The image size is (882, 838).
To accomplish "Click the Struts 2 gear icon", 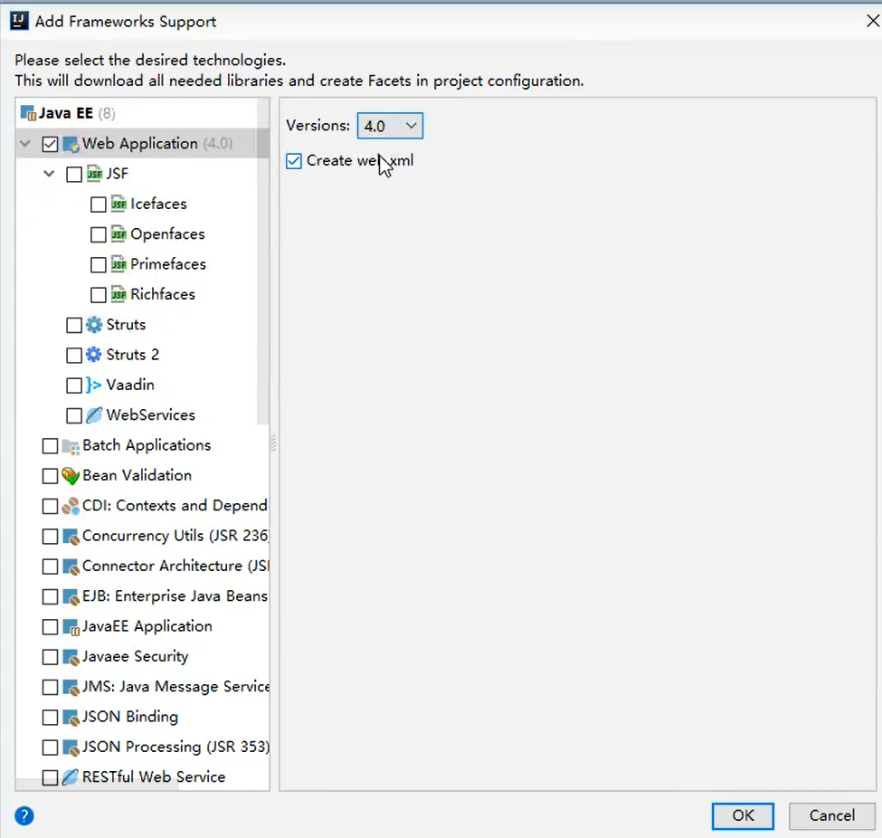I will (x=94, y=355).
